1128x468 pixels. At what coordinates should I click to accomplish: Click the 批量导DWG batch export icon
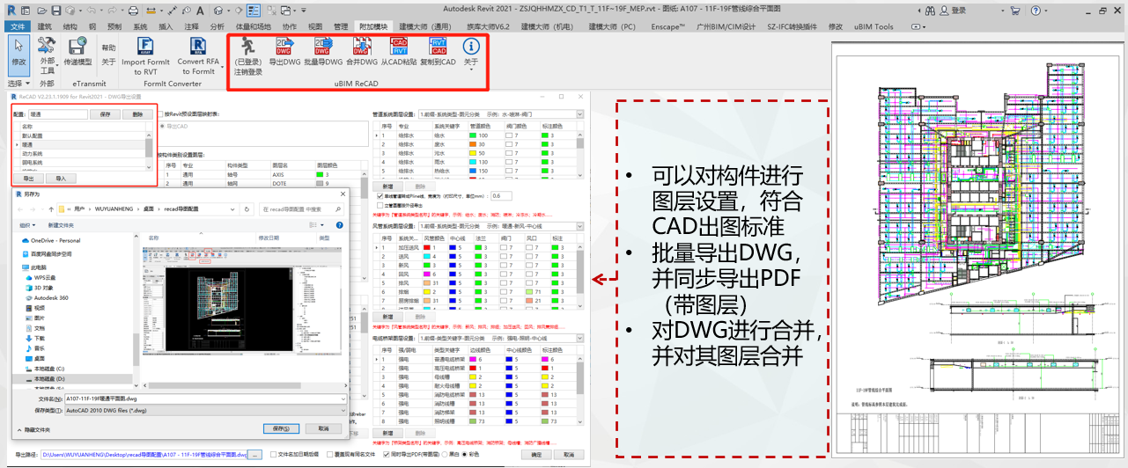tap(322, 47)
